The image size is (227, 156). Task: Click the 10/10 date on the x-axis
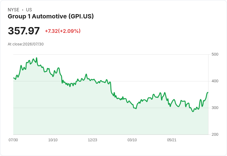click(x=53, y=140)
